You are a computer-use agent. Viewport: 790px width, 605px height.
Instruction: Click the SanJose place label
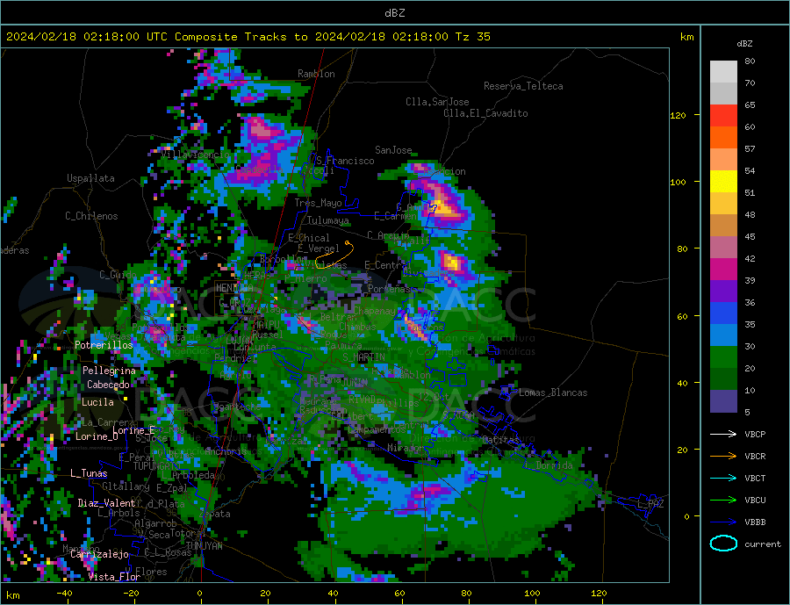click(393, 150)
